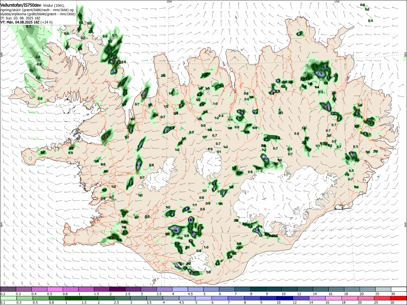Click the 'IT: Sun. 03. 08. 2025 18Z' line
This screenshot has width=407, height=305.
click(x=20, y=18)
